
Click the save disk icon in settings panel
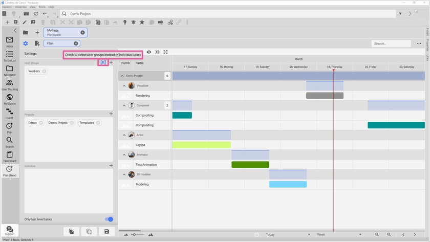pyautogui.click(x=106, y=232)
